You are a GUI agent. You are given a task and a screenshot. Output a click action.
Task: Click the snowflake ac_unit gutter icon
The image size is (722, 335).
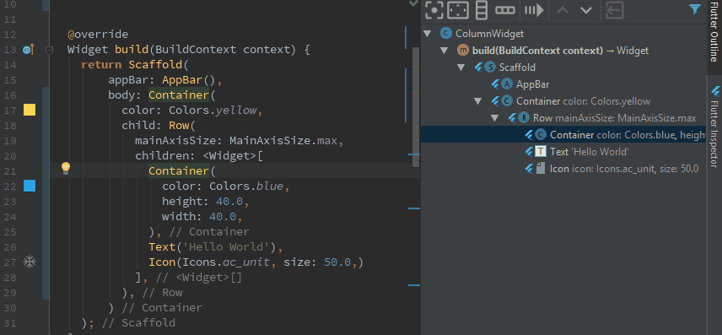click(30, 262)
